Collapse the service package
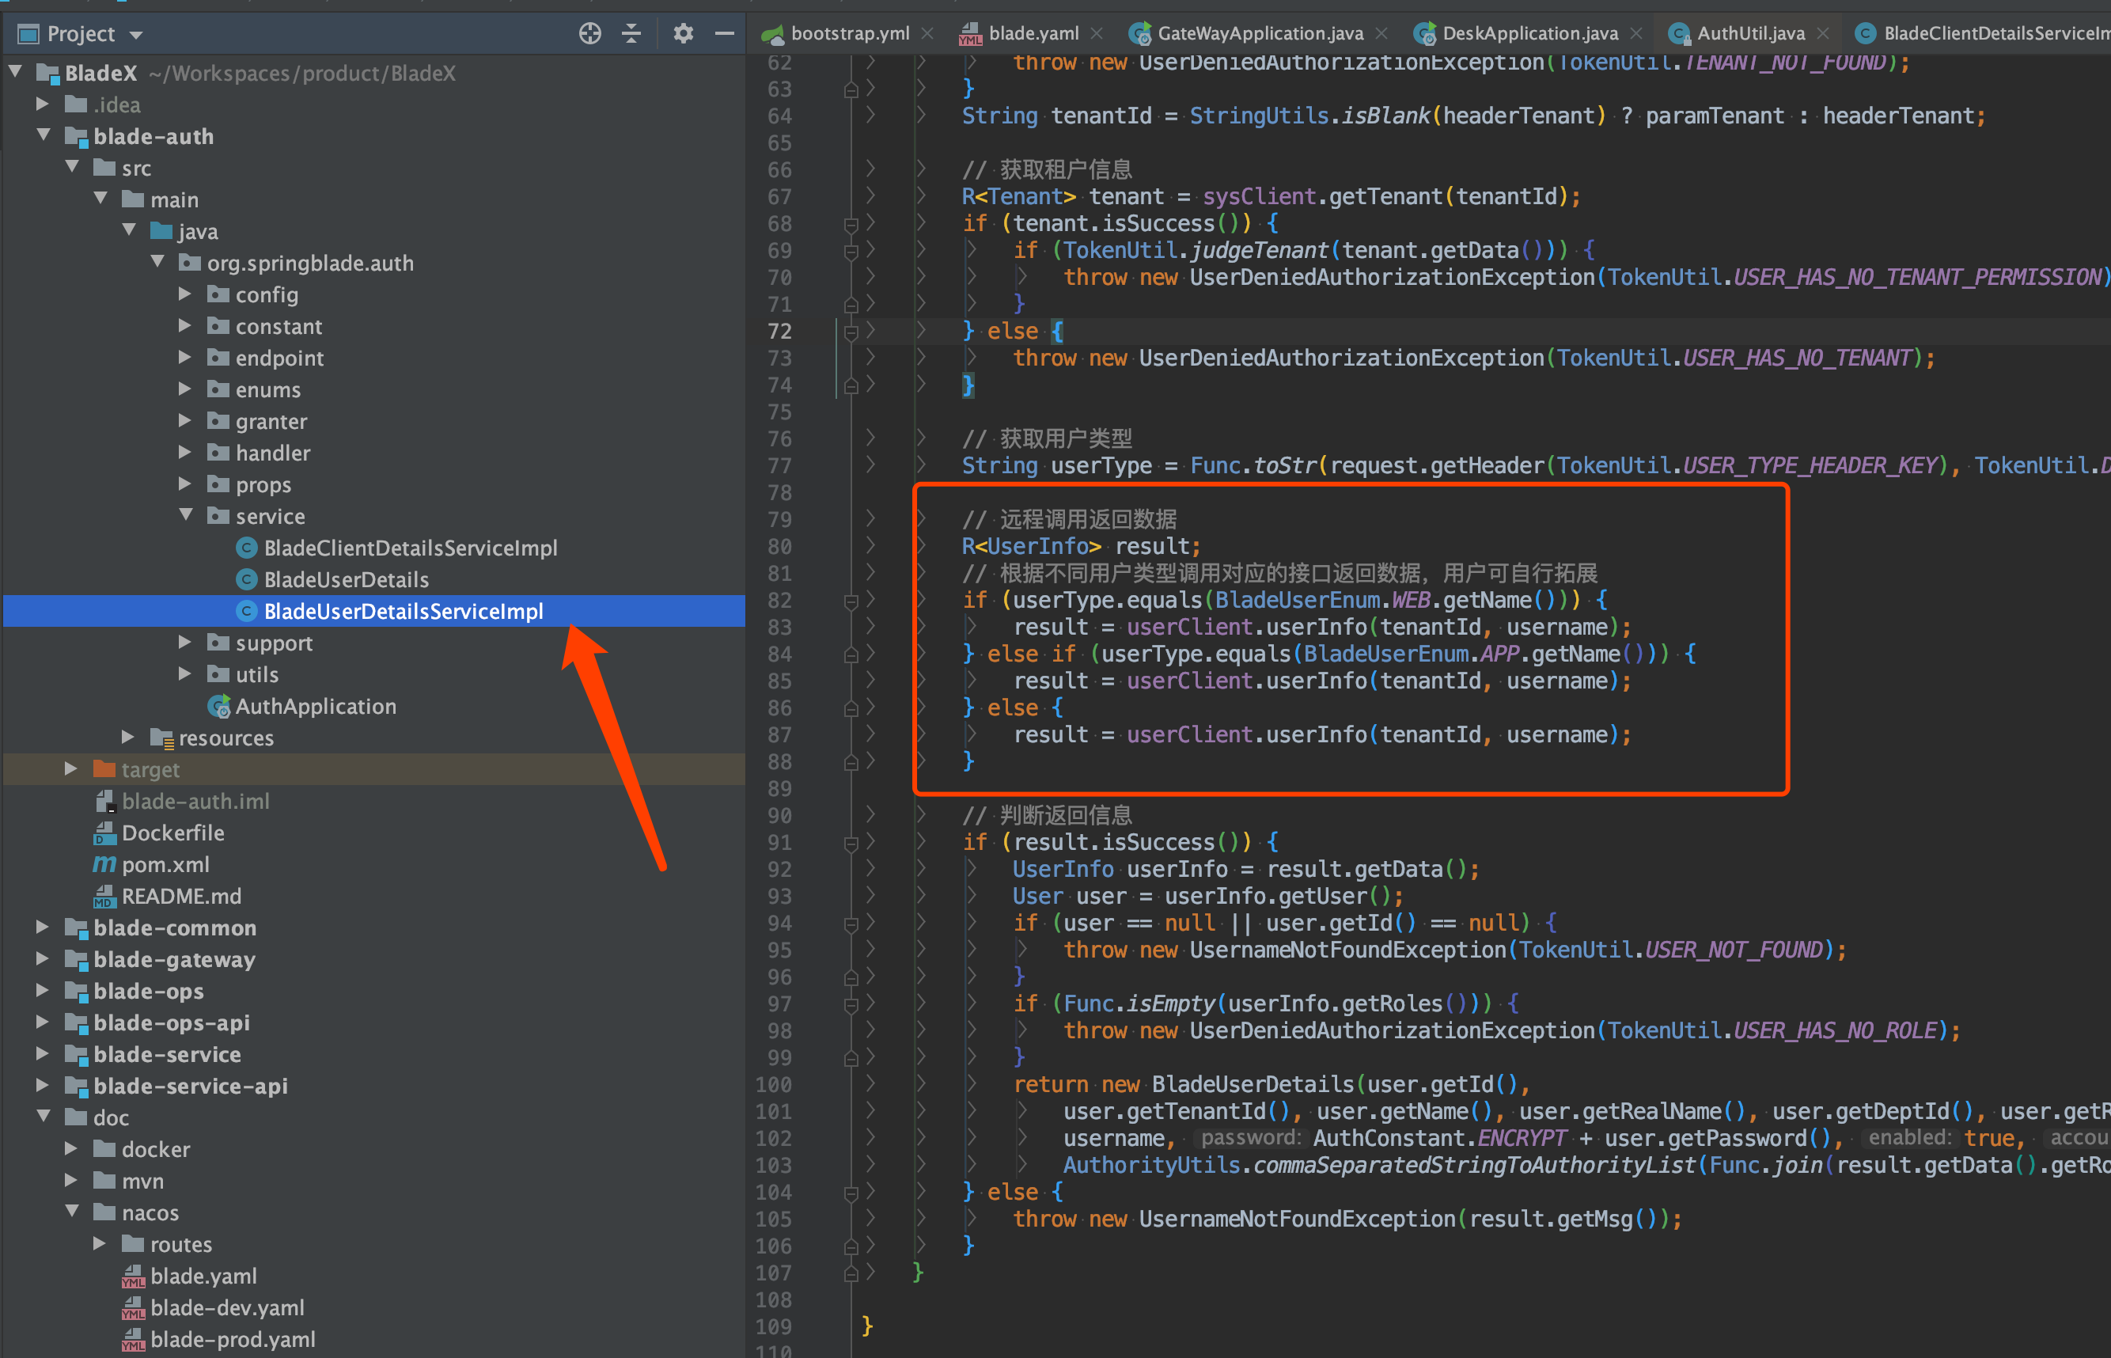 [x=185, y=514]
